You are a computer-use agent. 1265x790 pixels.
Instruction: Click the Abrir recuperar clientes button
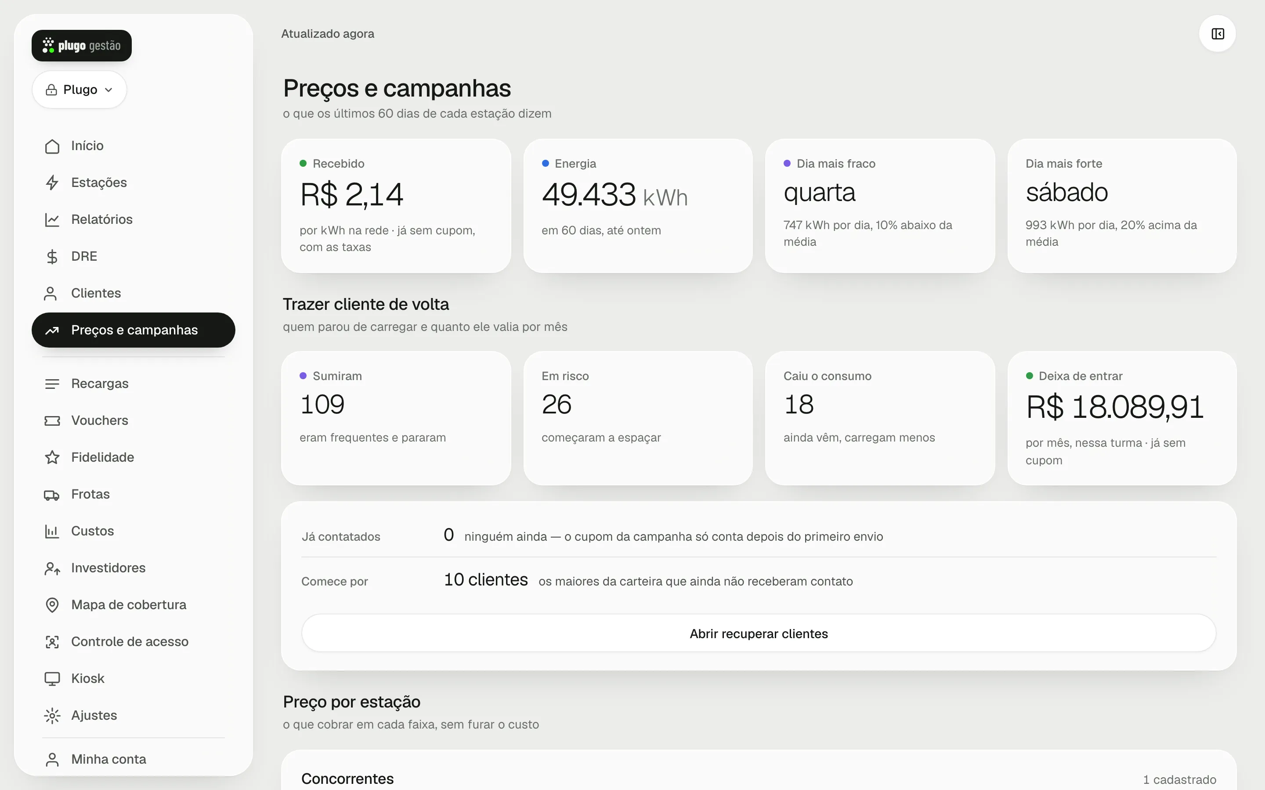pyautogui.click(x=759, y=633)
